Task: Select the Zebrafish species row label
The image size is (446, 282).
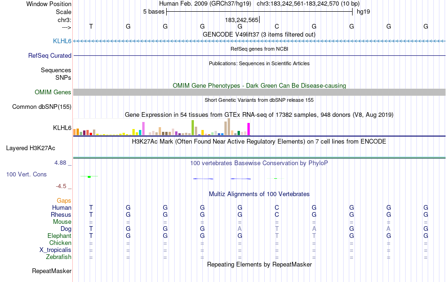Action: point(59,257)
